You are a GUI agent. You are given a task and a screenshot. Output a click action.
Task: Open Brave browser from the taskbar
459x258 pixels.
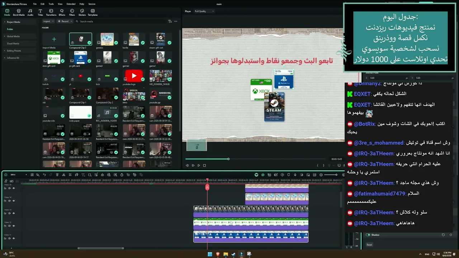(x=218, y=254)
